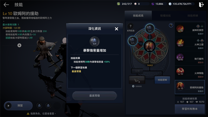
Task: Click the blue circled help question mark
Action: (x=171, y=25)
